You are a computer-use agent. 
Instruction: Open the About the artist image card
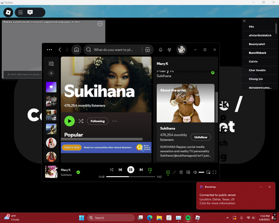click(185, 103)
